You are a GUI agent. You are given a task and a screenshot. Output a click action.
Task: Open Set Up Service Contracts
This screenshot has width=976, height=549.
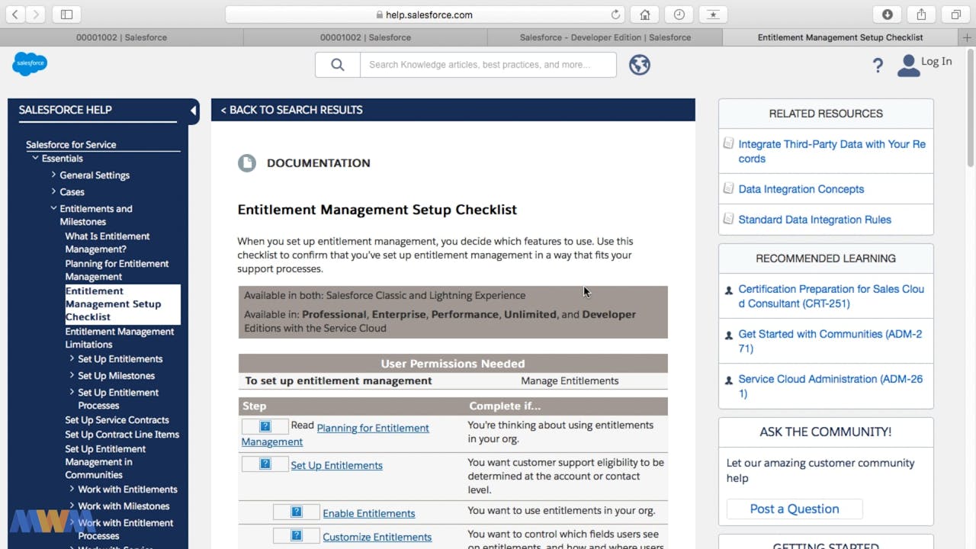tap(117, 420)
